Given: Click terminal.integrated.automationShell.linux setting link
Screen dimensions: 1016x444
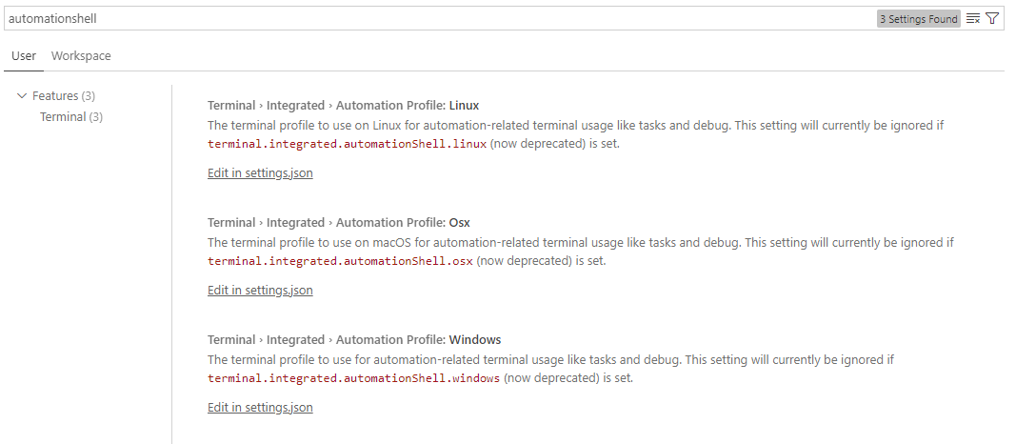Looking at the screenshot, I should 347,144.
